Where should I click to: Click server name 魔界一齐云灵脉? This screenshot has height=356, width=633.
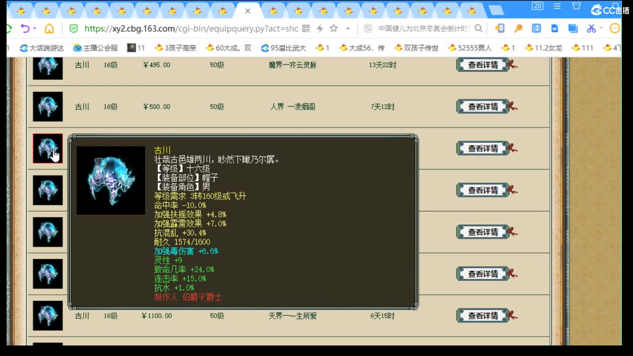[x=293, y=65]
